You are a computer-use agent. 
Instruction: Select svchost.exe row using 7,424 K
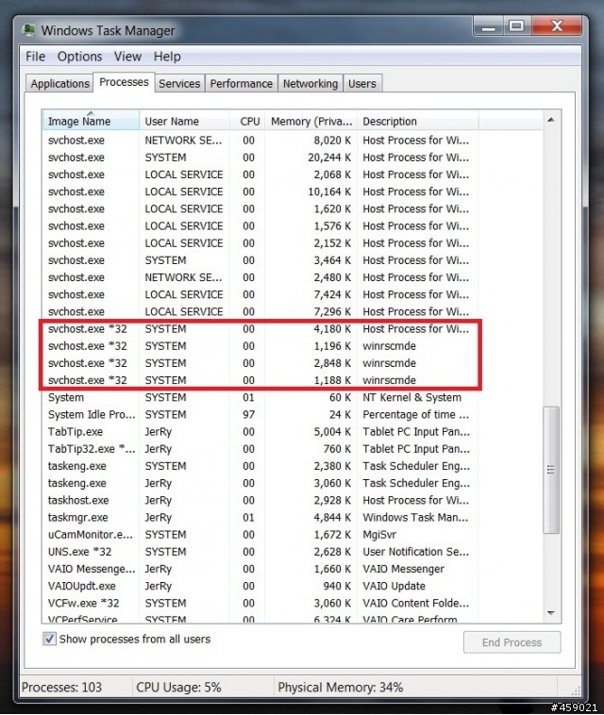(x=260, y=294)
